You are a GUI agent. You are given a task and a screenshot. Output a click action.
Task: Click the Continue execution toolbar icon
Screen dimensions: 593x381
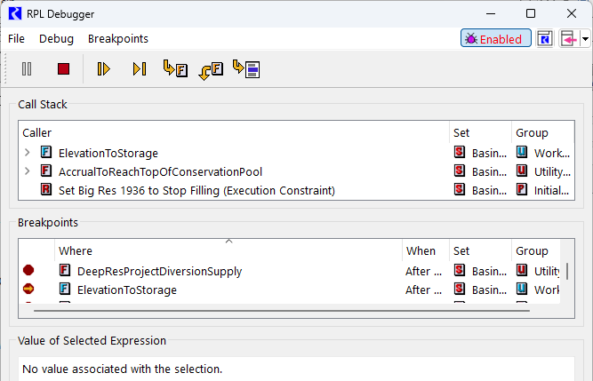(104, 68)
